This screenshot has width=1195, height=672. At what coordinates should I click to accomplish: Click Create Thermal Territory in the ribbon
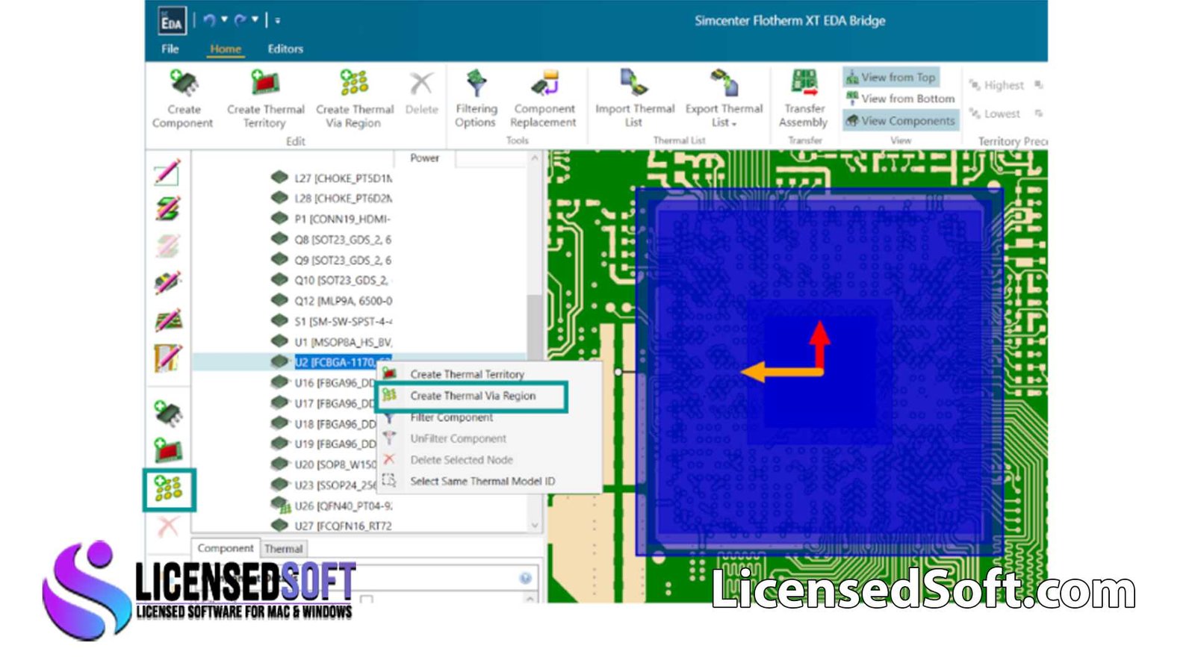coord(265,99)
